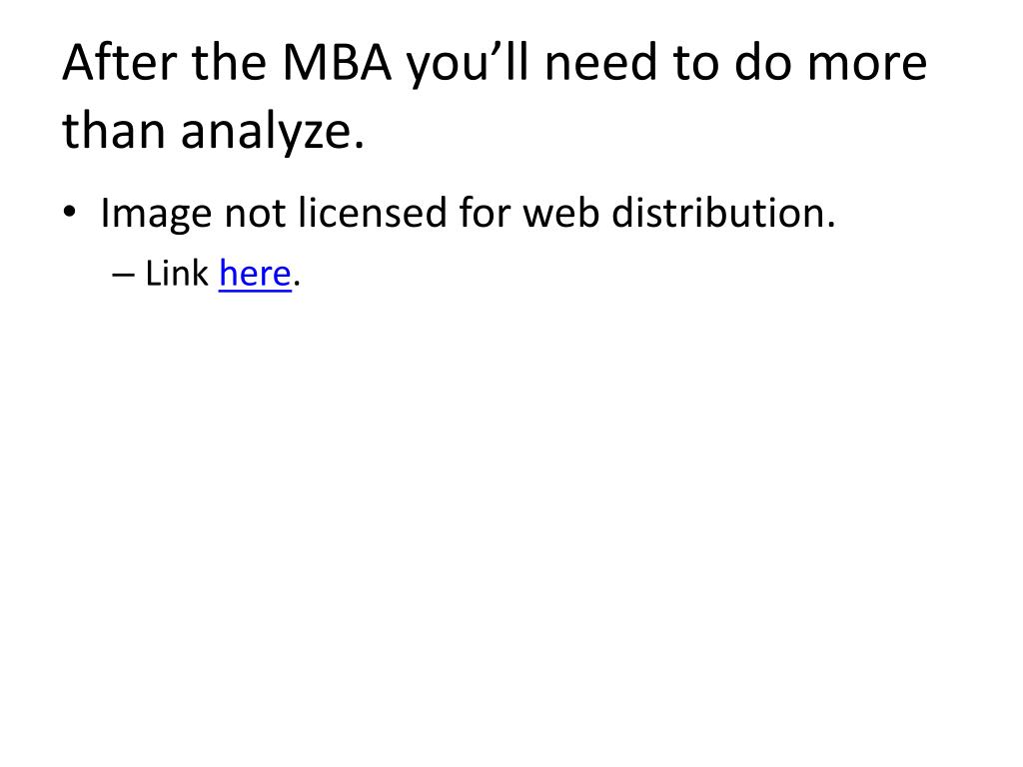Select the word 'MBA' in the title
The width and height of the screenshot is (1023, 767).
(337, 62)
